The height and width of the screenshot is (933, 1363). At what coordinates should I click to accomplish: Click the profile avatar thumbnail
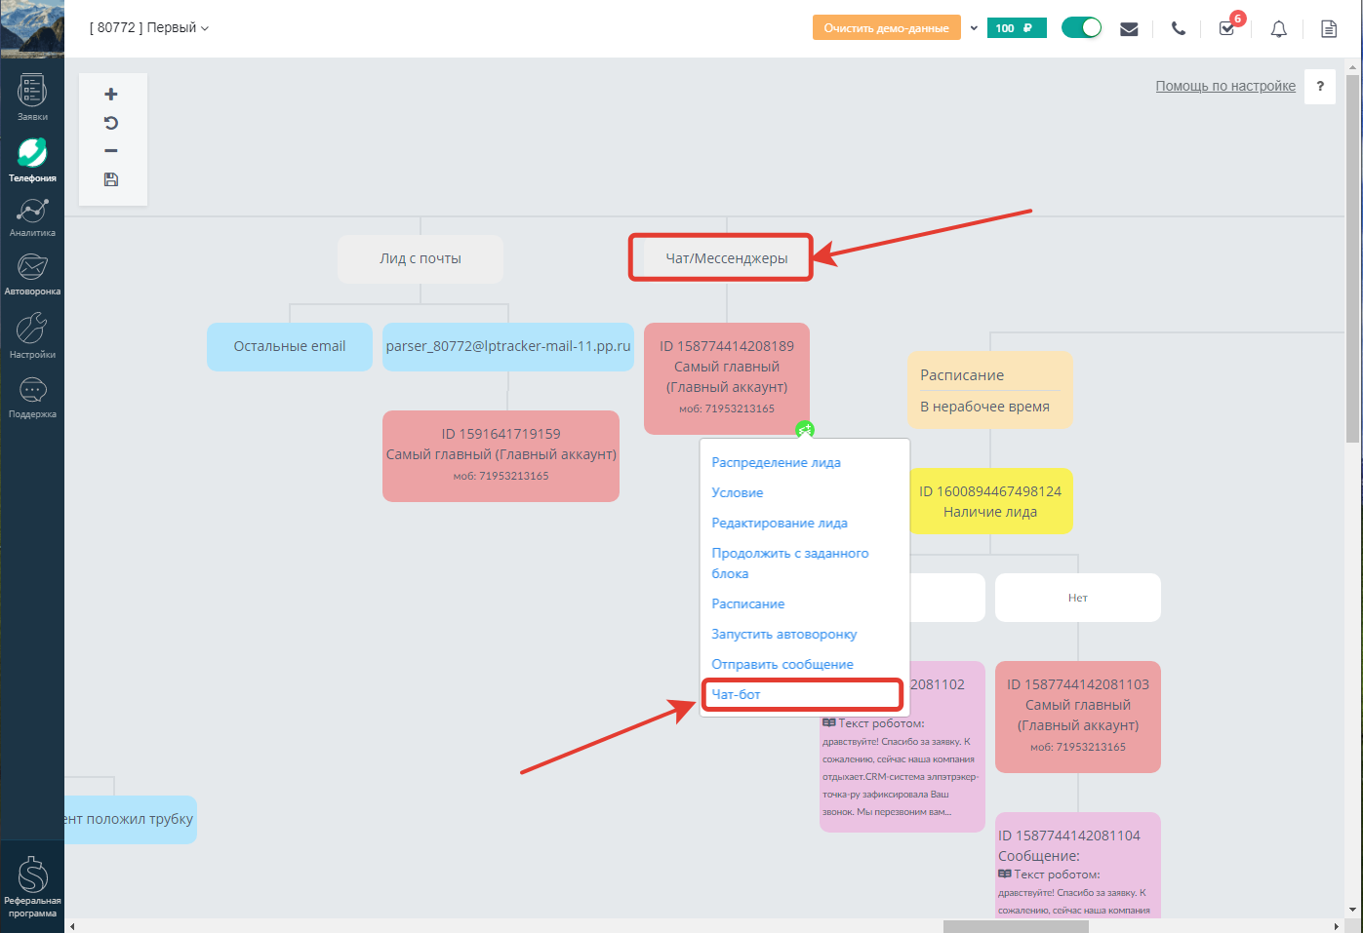point(32,28)
